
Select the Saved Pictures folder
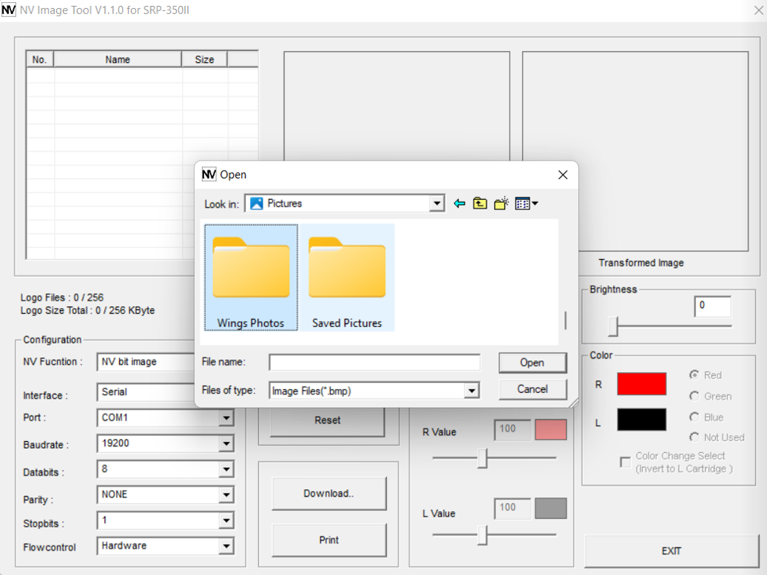tap(347, 278)
